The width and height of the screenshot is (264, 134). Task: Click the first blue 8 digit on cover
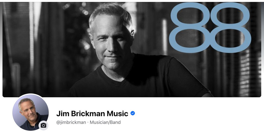pos(190,28)
